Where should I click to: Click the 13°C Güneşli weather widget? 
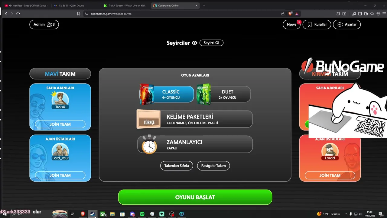(328, 214)
